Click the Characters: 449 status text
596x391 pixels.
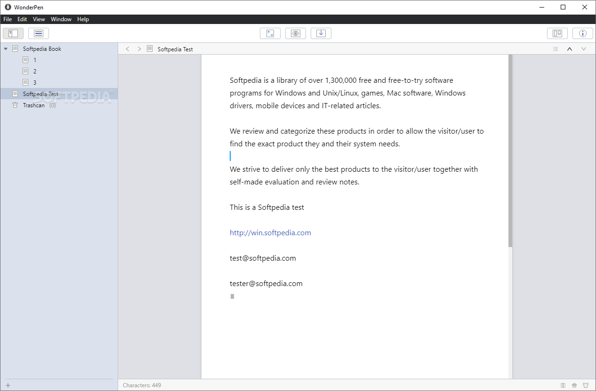(142, 385)
